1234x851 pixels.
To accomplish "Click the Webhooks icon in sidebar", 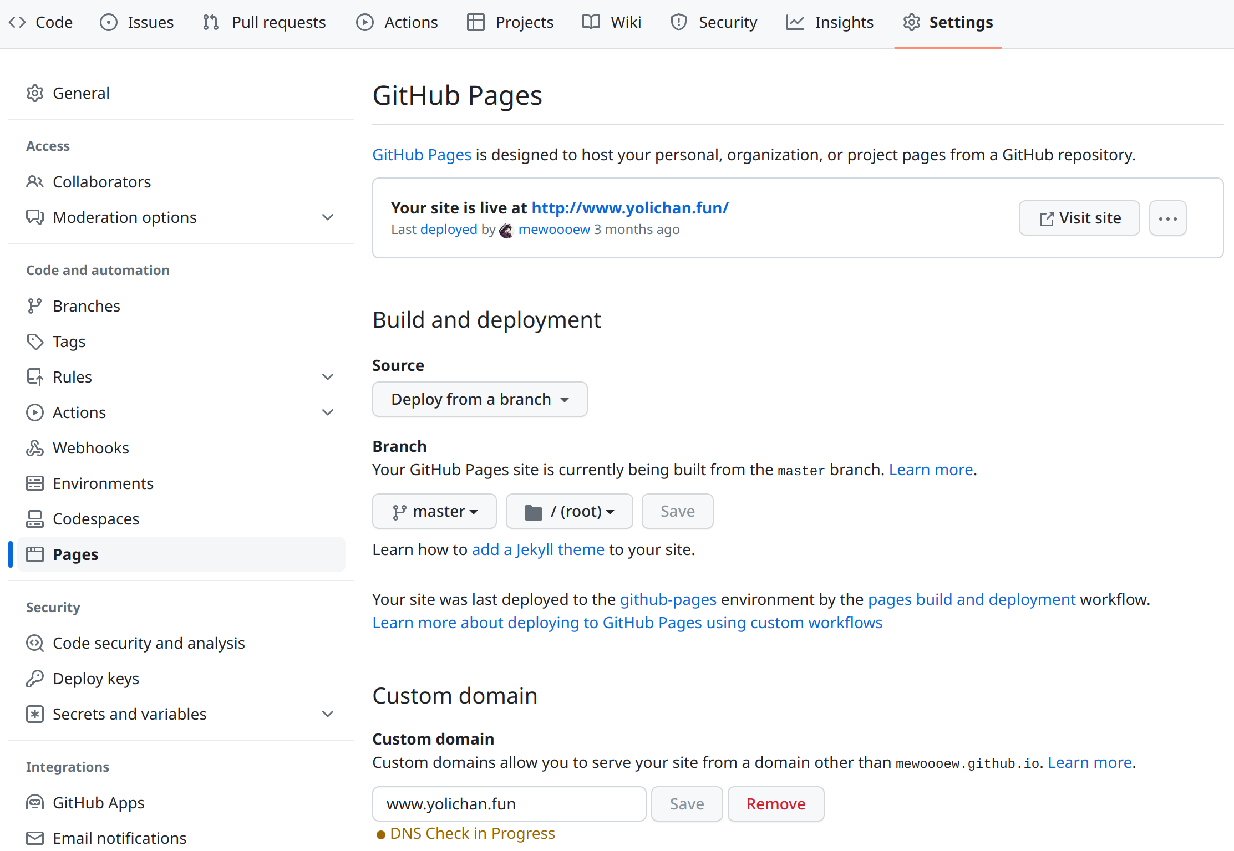I will pyautogui.click(x=34, y=448).
